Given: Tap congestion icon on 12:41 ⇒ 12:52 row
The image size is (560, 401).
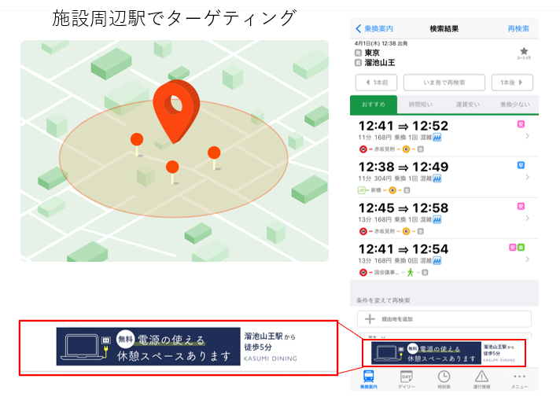Looking at the screenshot, I should coord(437,138).
